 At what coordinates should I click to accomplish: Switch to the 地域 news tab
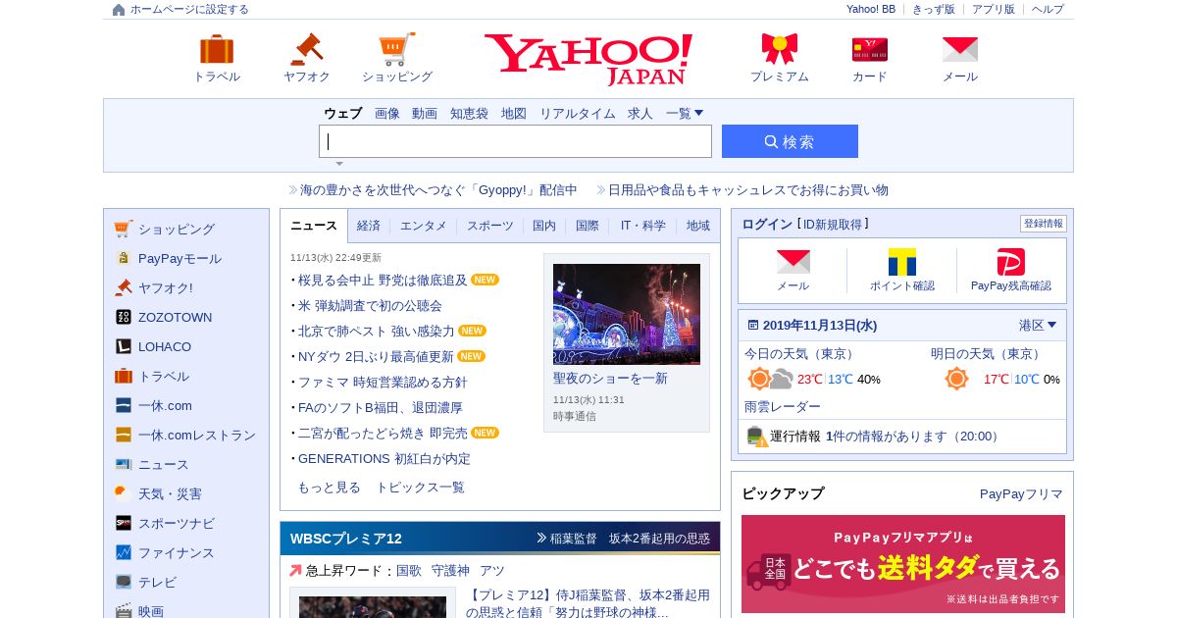(698, 226)
